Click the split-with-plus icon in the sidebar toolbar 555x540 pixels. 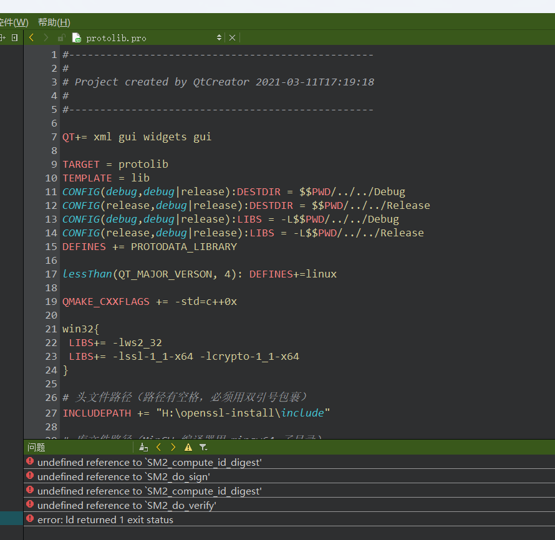[x=3, y=37]
